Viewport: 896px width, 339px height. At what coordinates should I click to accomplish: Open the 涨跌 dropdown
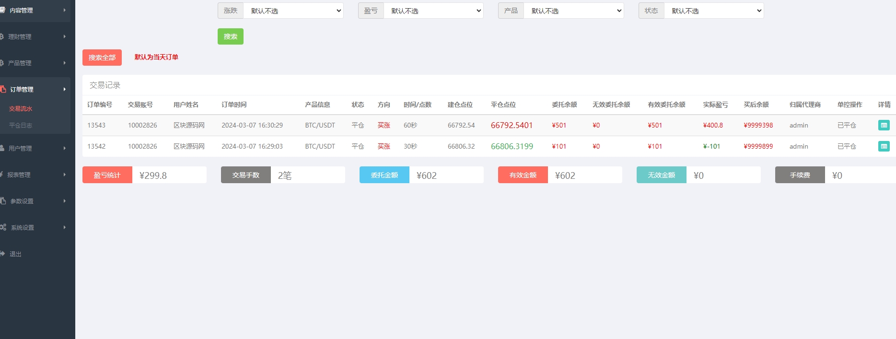[x=293, y=11]
